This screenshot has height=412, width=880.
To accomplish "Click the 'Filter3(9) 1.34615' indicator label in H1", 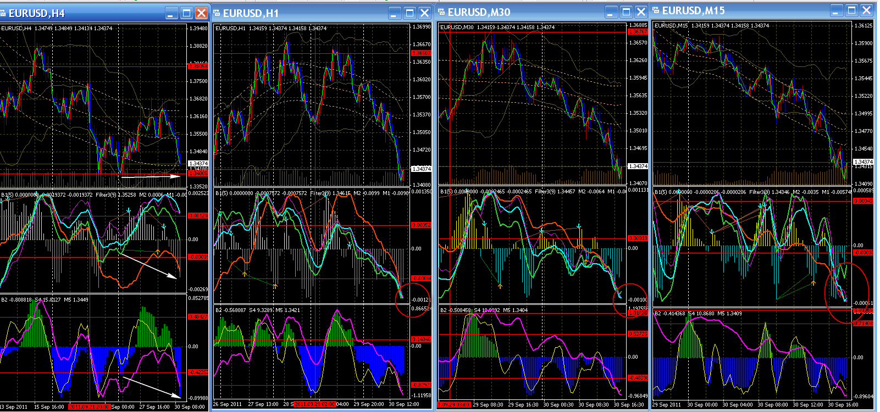I will coord(330,193).
